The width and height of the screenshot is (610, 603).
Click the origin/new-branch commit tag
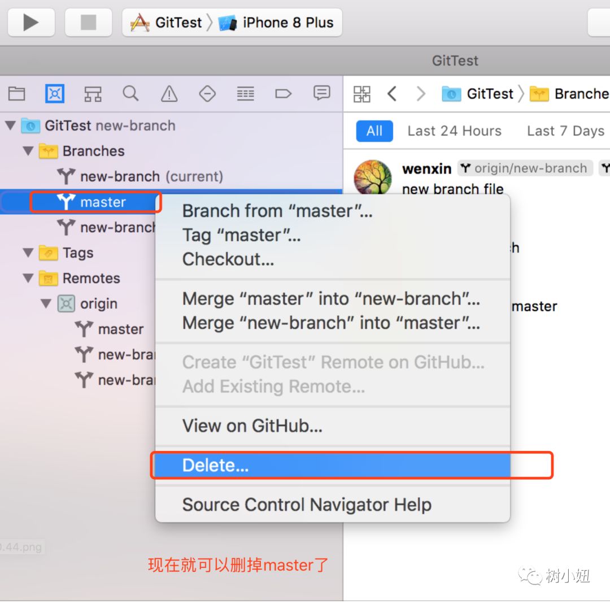525,168
